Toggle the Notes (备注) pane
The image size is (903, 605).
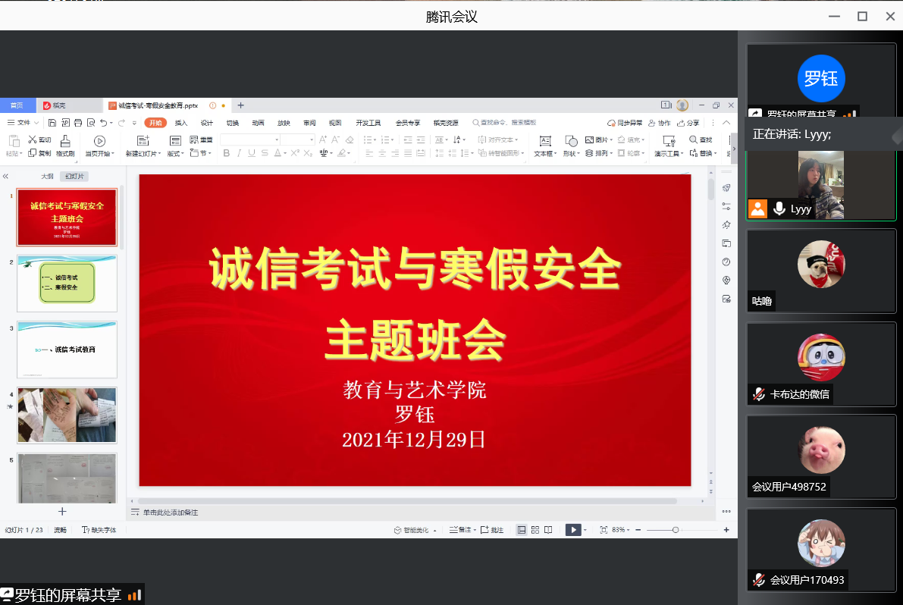coord(460,530)
